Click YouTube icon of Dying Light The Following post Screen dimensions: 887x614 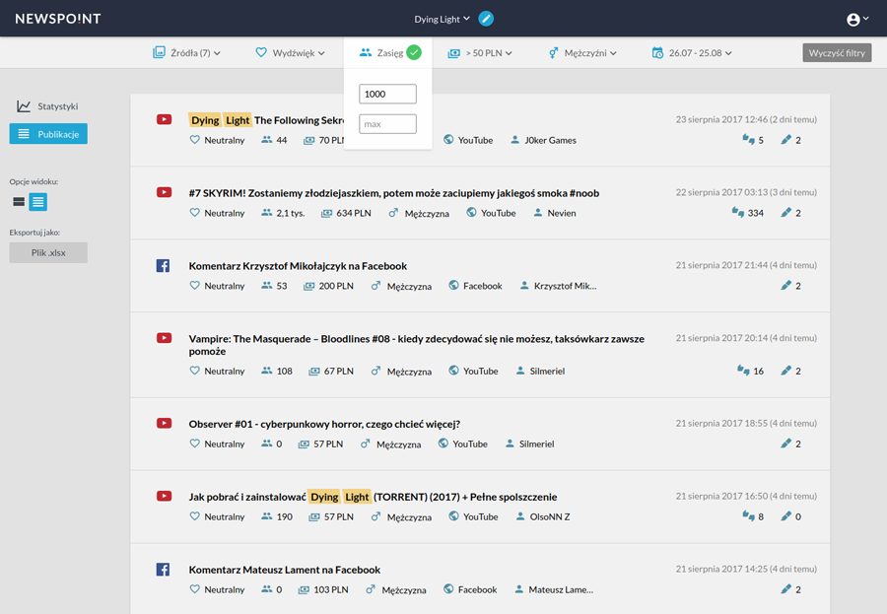(x=164, y=119)
